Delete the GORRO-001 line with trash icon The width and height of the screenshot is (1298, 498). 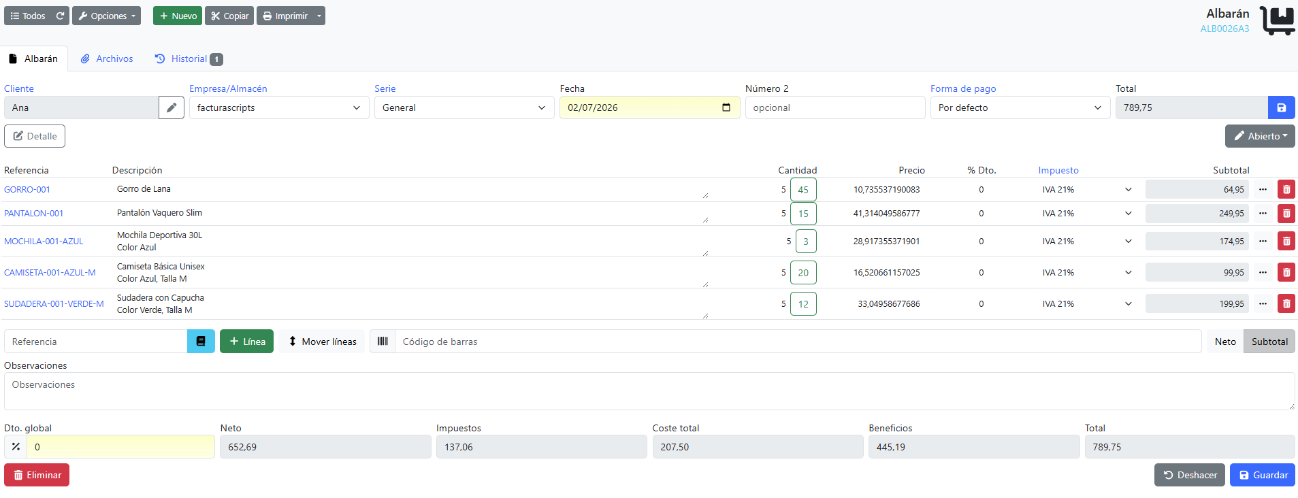1286,190
